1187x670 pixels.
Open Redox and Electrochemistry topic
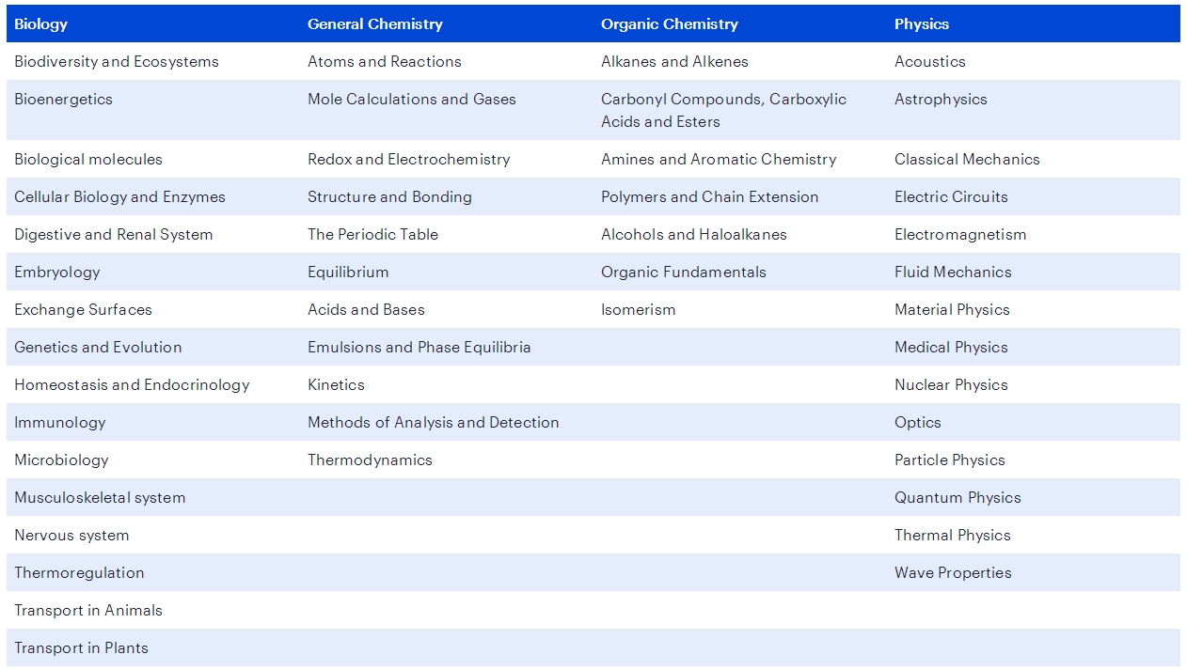(408, 160)
